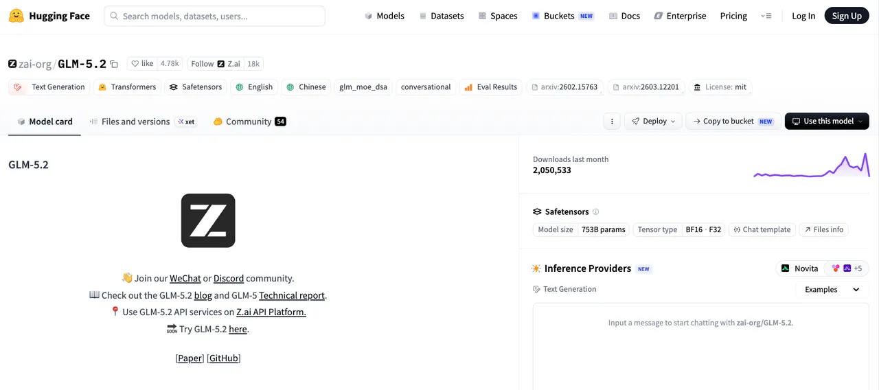
Task: Open the Eval Results tag
Action: 491,87
